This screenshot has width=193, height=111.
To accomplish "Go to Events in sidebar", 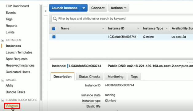I will click(11, 13).
